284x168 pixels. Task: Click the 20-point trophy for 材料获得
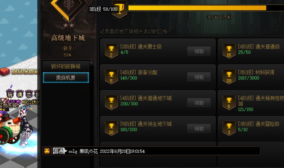(x=229, y=77)
